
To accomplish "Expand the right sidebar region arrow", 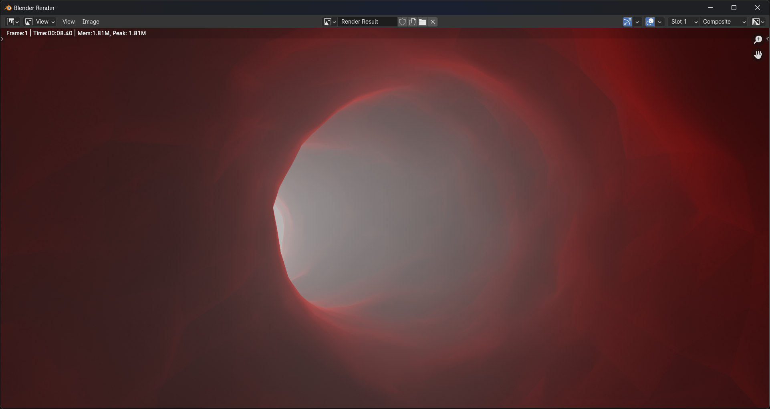I will (x=767, y=39).
